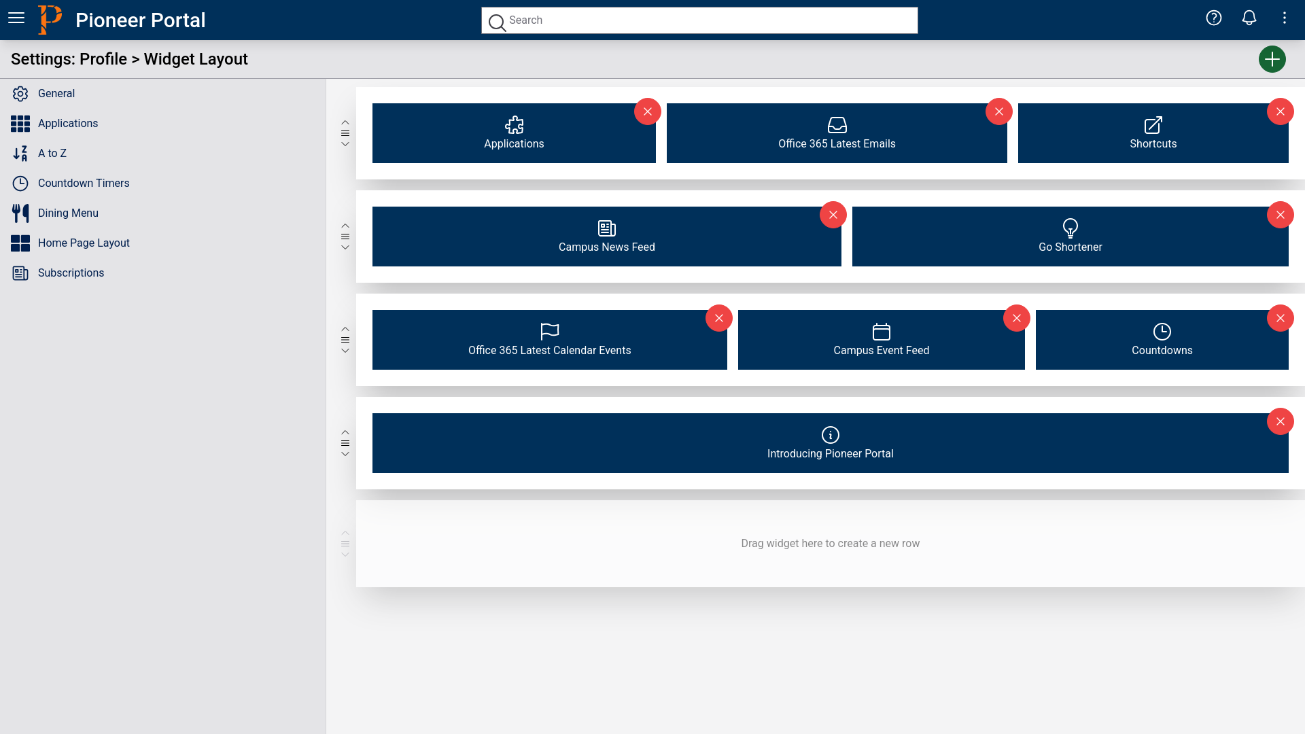The height and width of the screenshot is (734, 1305).
Task: Click the Introducing Pioneer Portal info icon
Action: pos(830,435)
